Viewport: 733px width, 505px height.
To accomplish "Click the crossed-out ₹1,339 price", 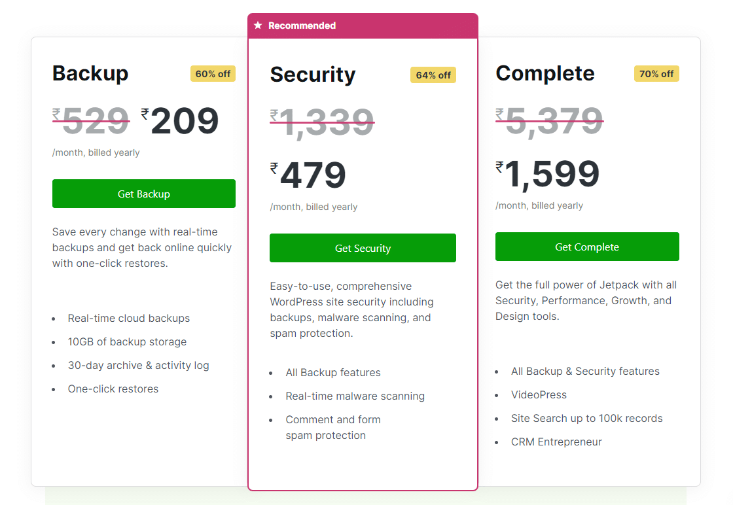I will pos(322,122).
